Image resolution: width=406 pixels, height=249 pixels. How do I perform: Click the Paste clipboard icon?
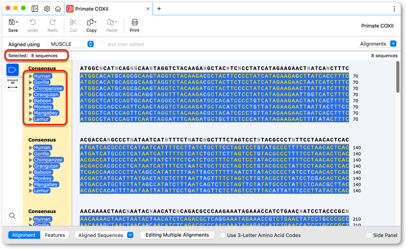pos(111,22)
